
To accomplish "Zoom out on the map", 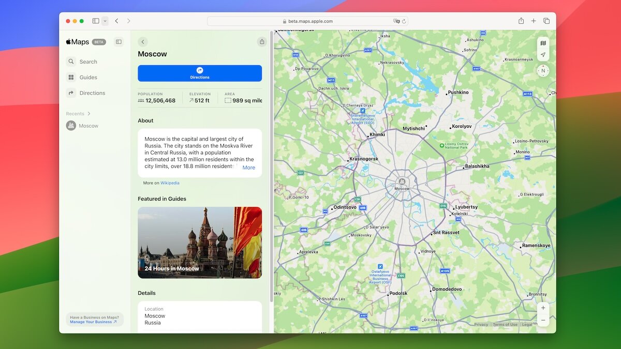I will point(543,321).
